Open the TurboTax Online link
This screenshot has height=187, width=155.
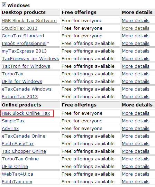(20, 159)
